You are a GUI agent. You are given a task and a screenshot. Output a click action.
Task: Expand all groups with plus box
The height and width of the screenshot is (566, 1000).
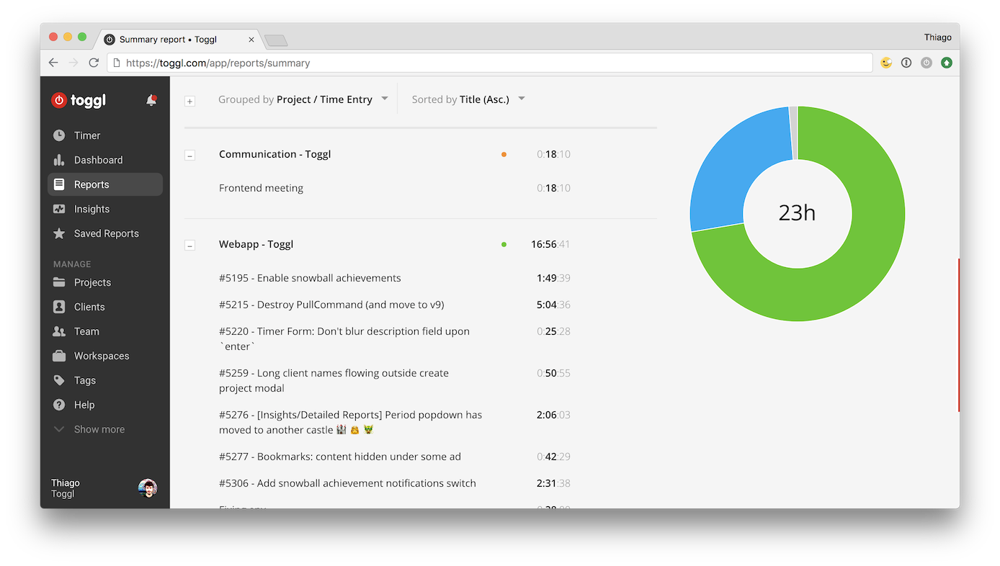190,102
